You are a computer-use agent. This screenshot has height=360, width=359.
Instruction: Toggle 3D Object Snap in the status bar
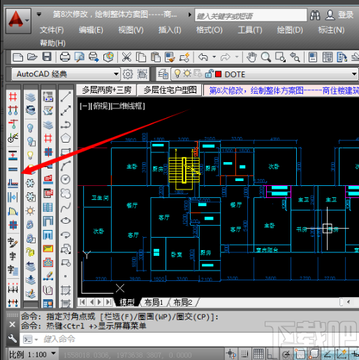tap(314, 354)
